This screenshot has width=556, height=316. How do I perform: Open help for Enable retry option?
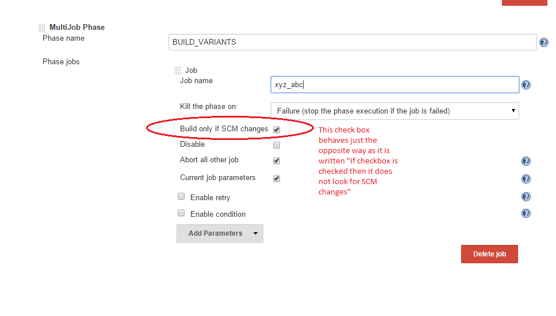(526, 197)
